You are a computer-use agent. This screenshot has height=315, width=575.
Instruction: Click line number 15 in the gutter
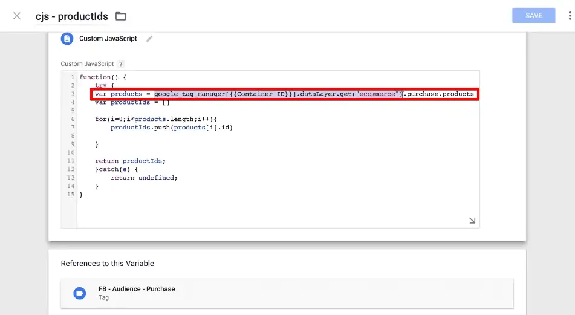pyautogui.click(x=71, y=194)
